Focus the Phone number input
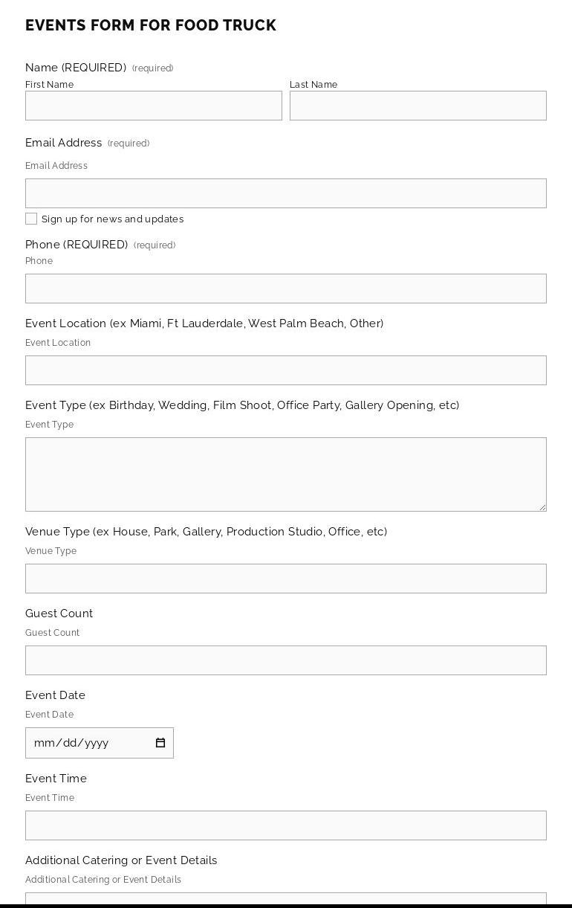Screen dimensions: 572x908 [286, 289]
